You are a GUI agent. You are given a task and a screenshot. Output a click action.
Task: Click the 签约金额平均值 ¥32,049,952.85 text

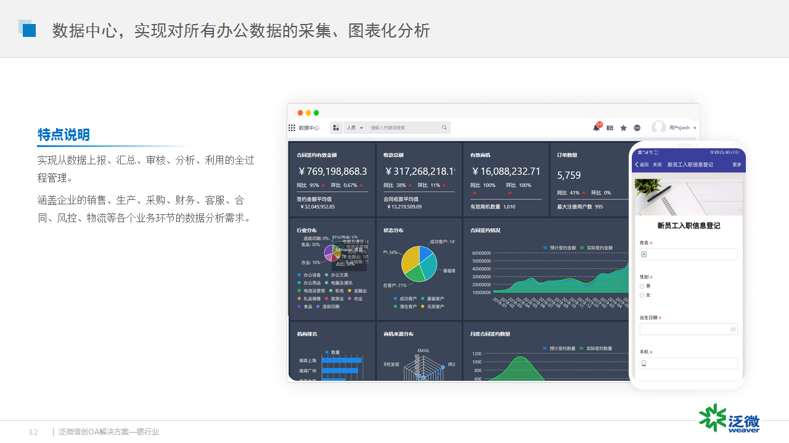click(316, 203)
